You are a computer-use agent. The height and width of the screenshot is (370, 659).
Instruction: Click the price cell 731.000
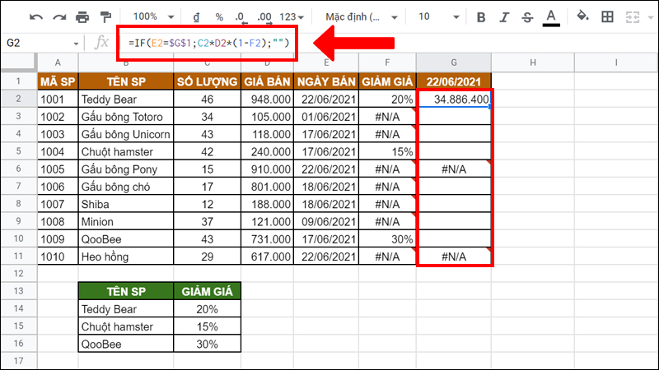coord(267,239)
